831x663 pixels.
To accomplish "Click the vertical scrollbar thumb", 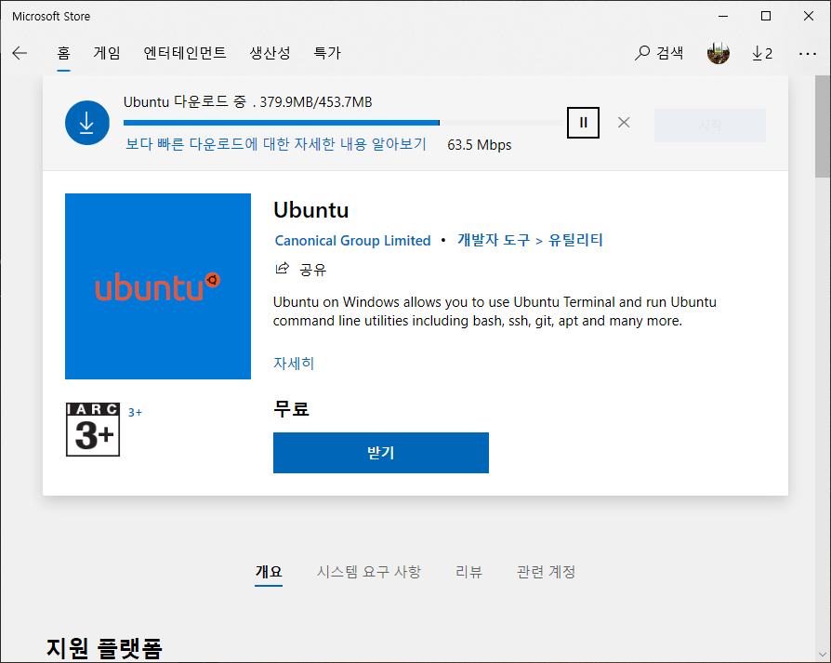I will [x=823, y=126].
